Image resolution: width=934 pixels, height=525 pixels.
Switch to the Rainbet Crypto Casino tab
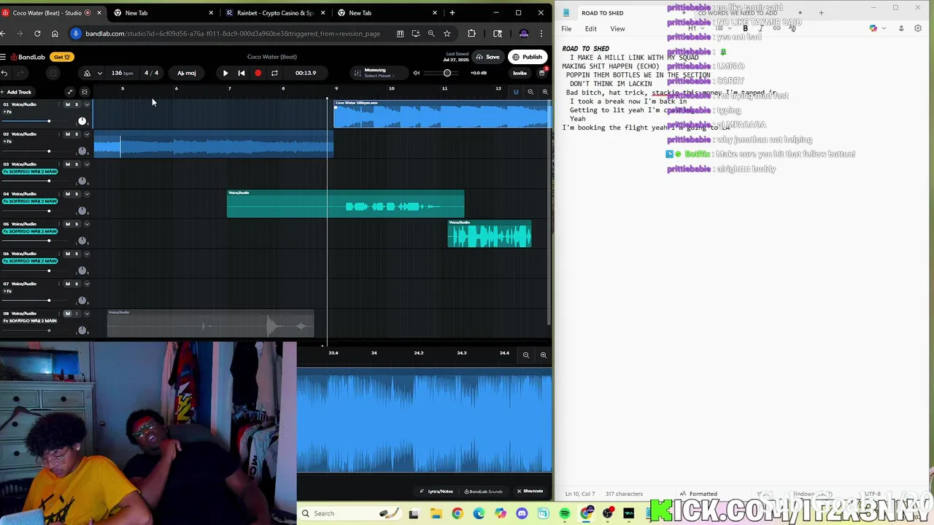point(275,12)
